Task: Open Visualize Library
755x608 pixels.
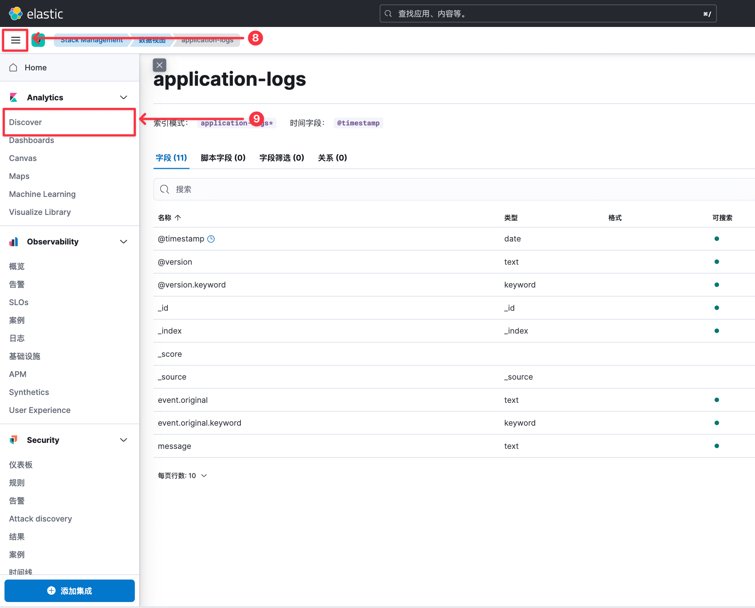Action: coord(40,212)
